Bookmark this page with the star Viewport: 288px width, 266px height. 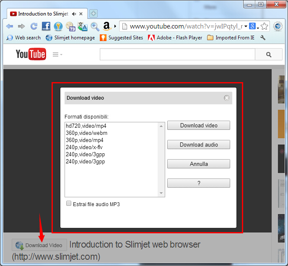pyautogui.click(x=264, y=26)
